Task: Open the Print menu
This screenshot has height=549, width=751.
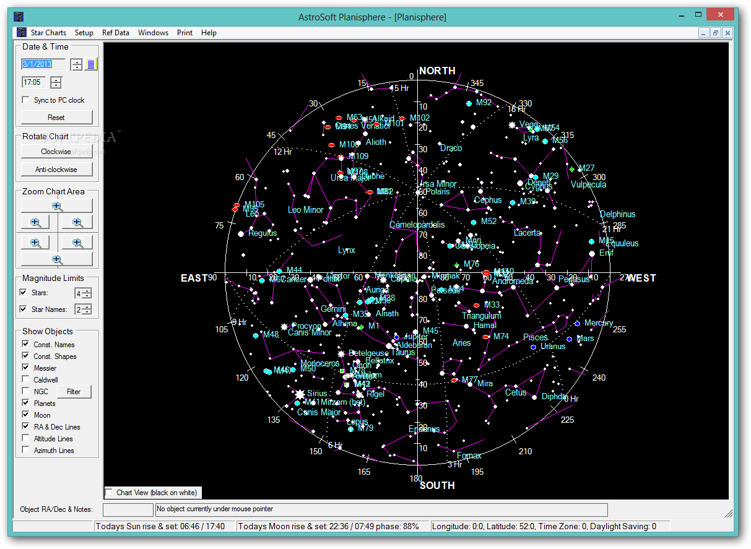Action: (x=184, y=33)
